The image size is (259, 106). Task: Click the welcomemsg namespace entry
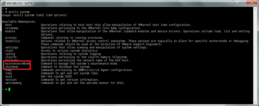13,83
